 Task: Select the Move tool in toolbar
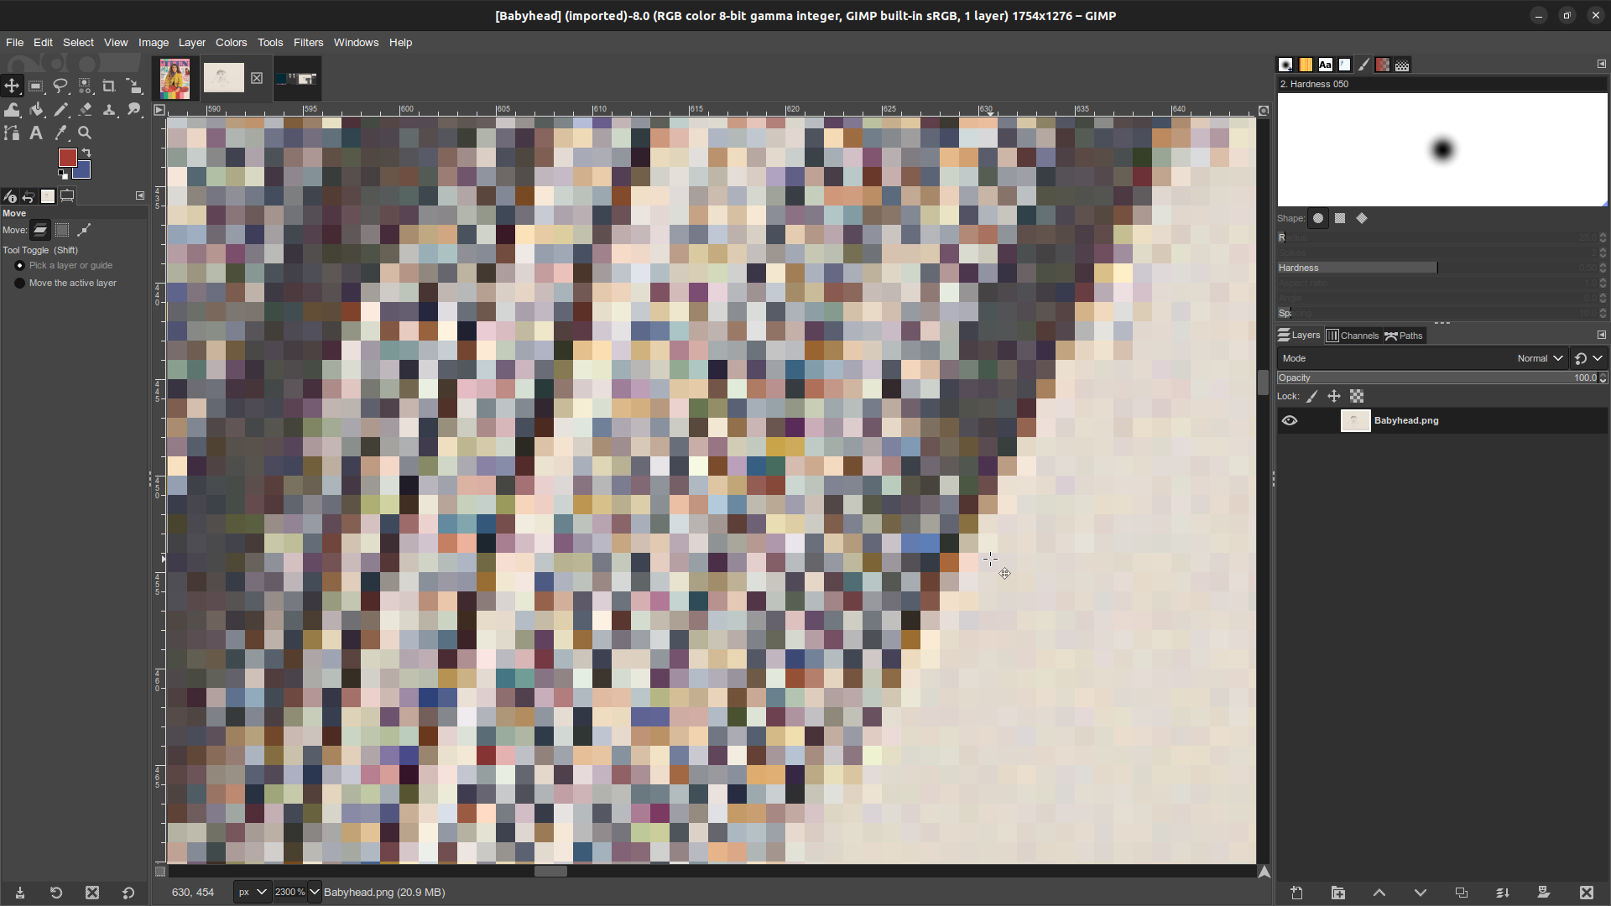tap(13, 86)
